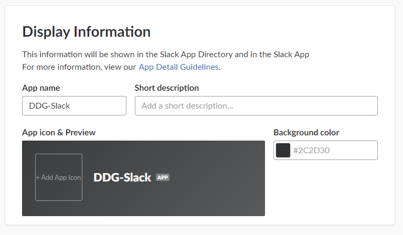Select the 'Add a short description...' placeholder text

click(x=187, y=106)
